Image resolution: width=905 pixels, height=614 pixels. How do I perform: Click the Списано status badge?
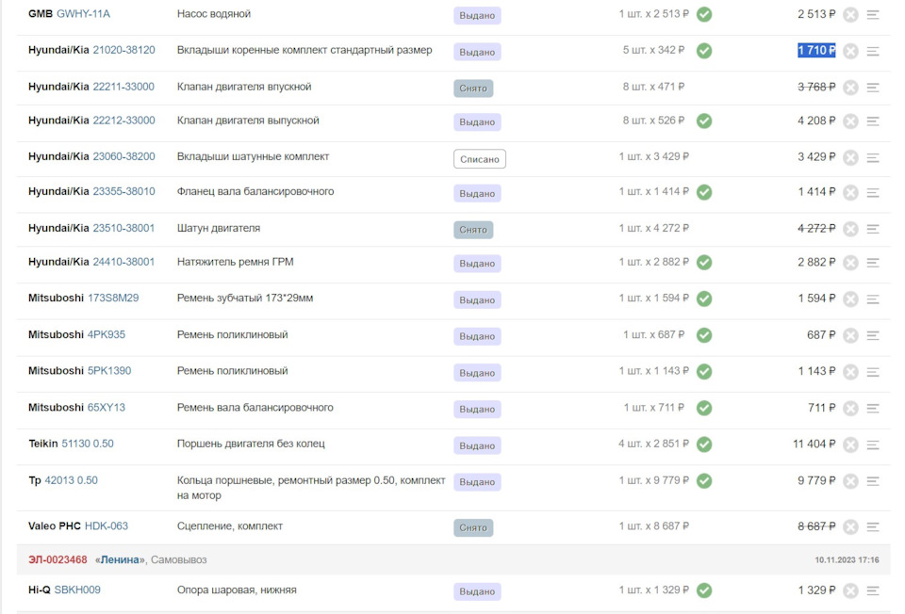479,159
